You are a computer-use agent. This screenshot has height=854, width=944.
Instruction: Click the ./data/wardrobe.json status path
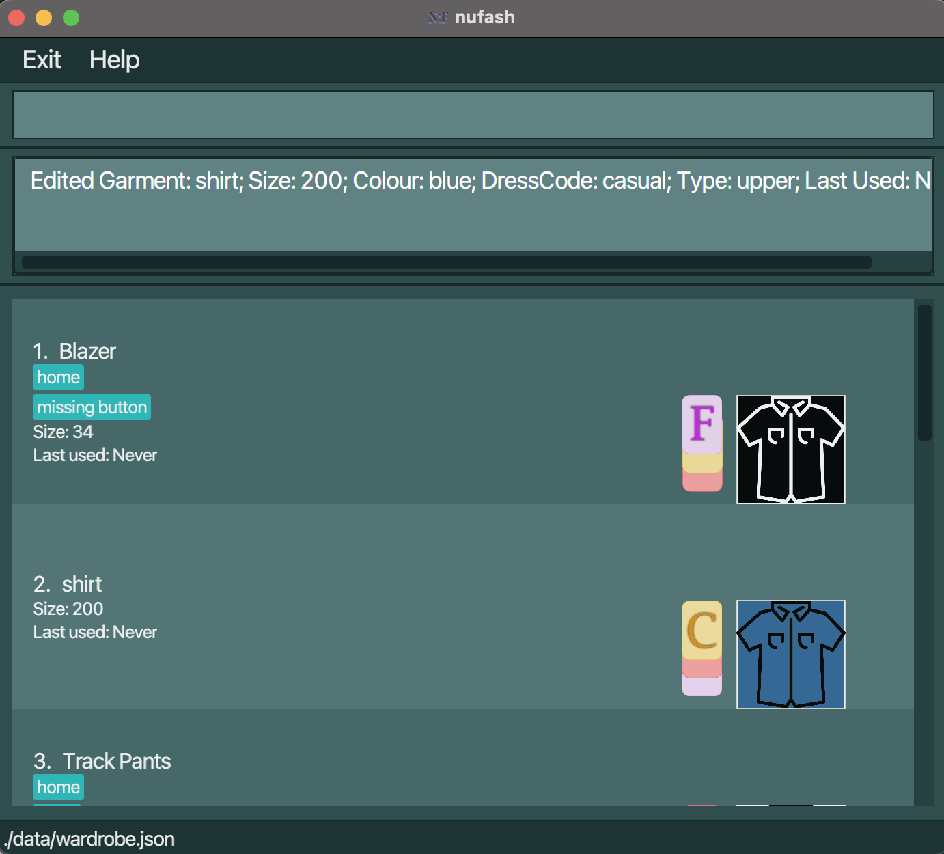[89, 839]
